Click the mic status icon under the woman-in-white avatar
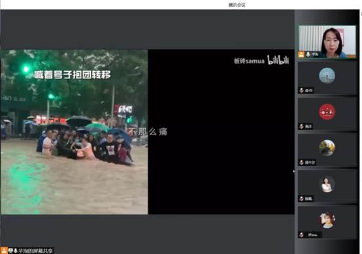Image resolution: width=362 pixels, height=254 pixels. coord(301,198)
